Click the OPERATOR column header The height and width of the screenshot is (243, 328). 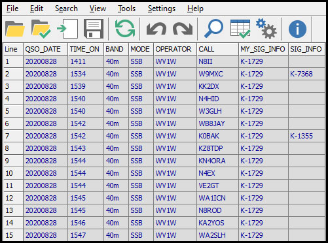[x=175, y=49]
